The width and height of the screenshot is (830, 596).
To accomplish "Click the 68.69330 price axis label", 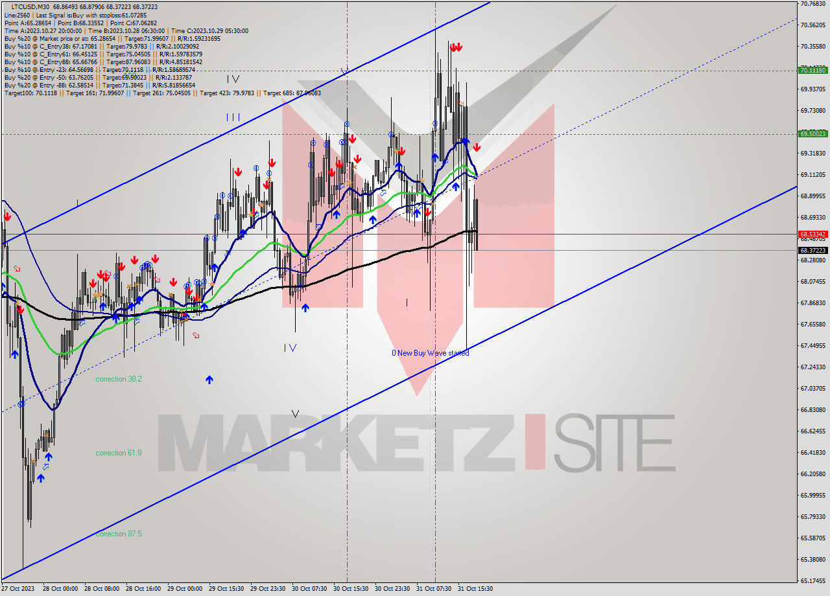I will coord(813,218).
